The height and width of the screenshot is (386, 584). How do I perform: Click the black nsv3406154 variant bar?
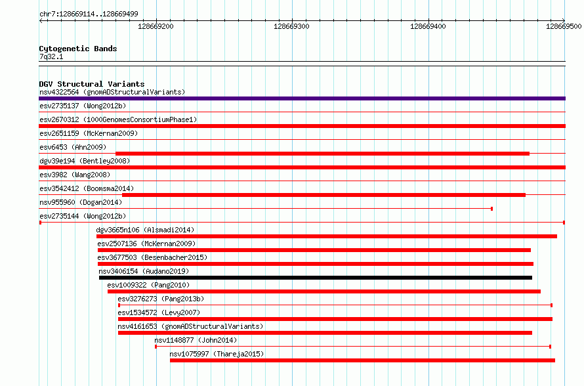click(316, 278)
